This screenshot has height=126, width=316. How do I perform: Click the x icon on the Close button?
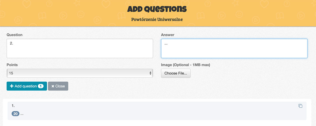click(53, 86)
